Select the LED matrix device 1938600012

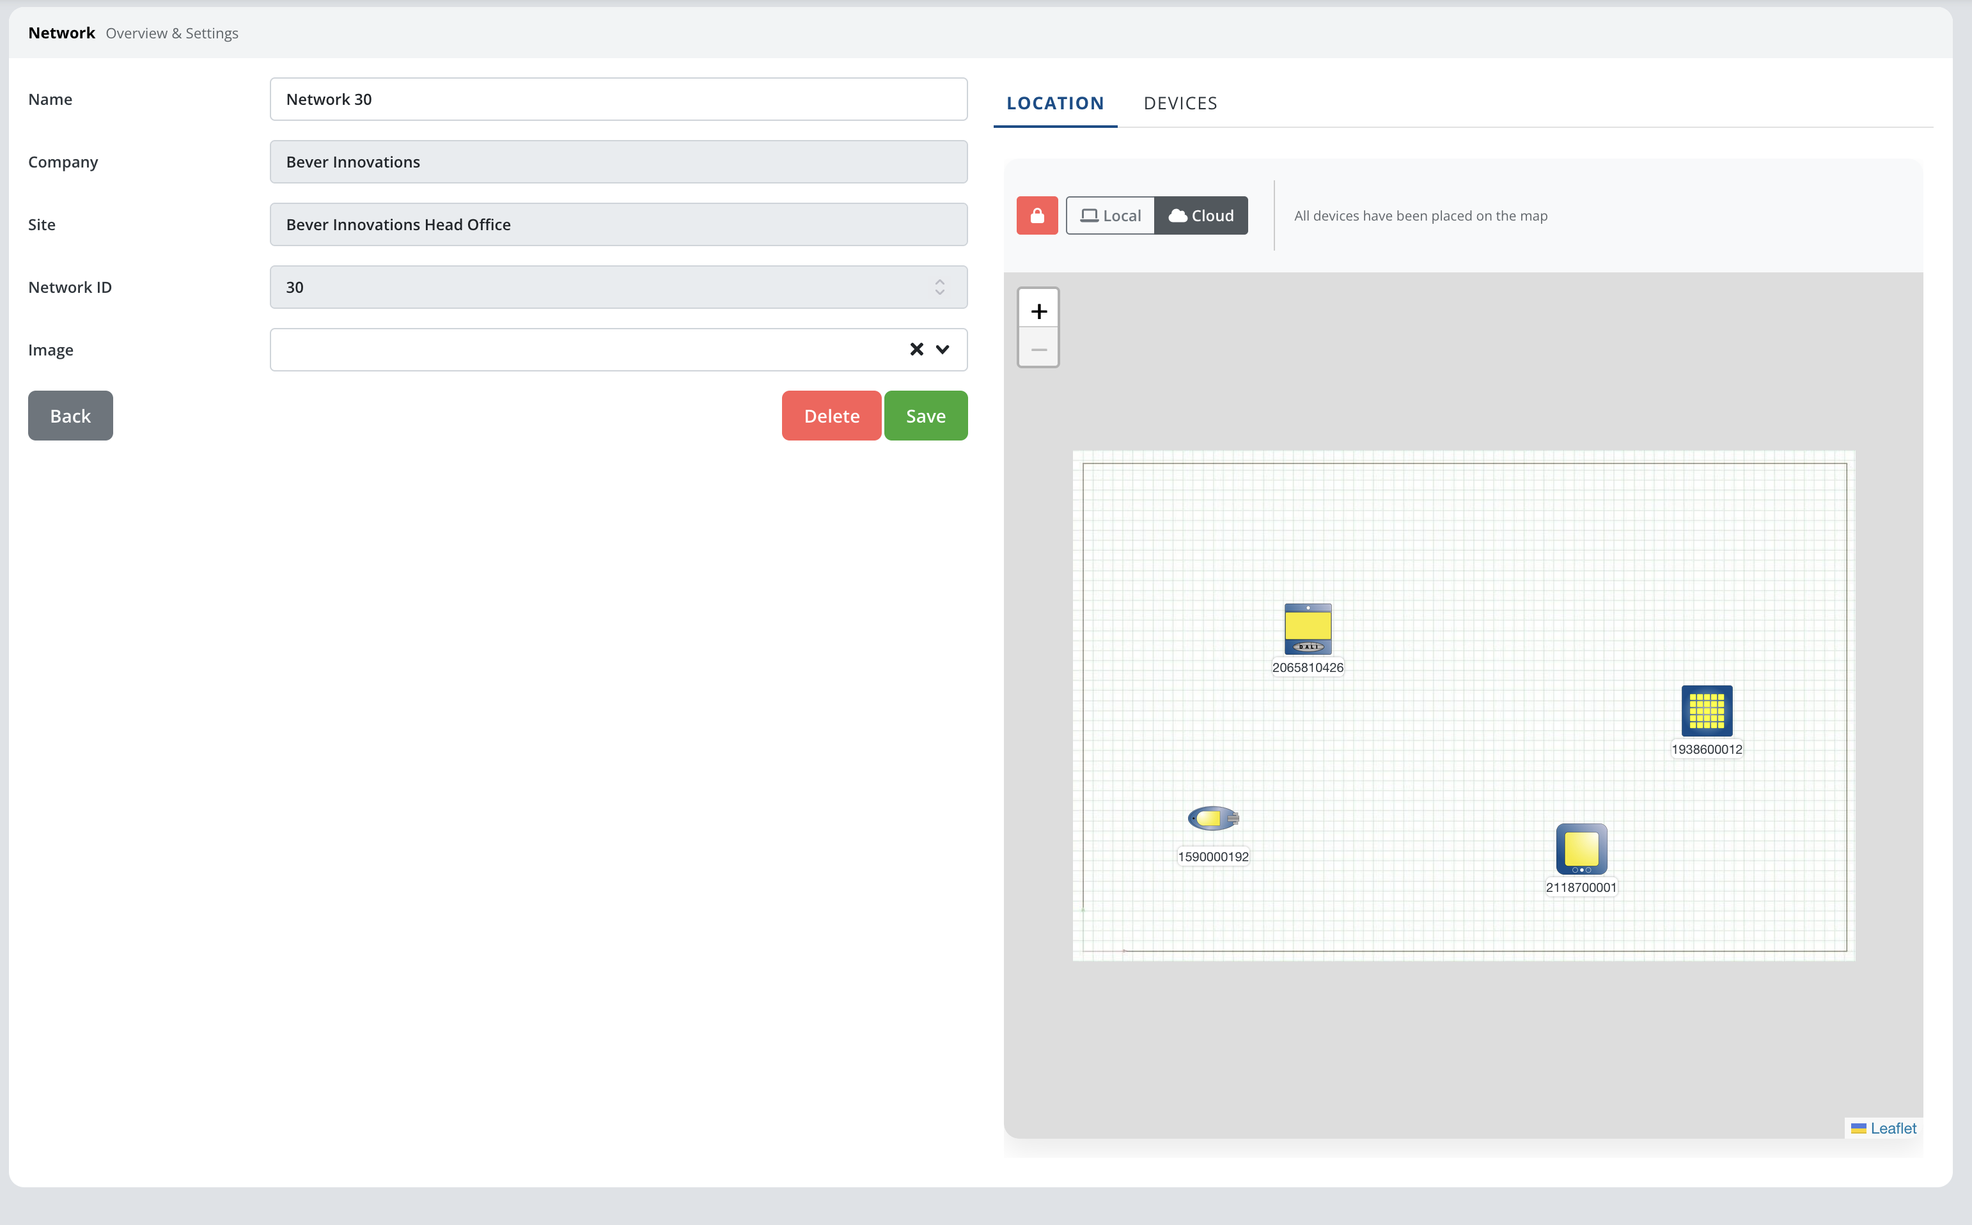tap(1706, 710)
